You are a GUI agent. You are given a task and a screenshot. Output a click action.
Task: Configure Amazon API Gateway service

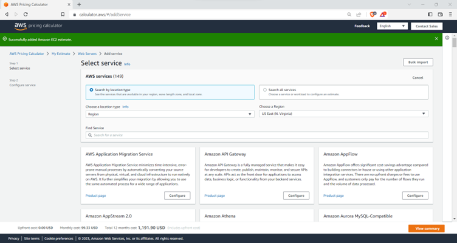coord(296,196)
